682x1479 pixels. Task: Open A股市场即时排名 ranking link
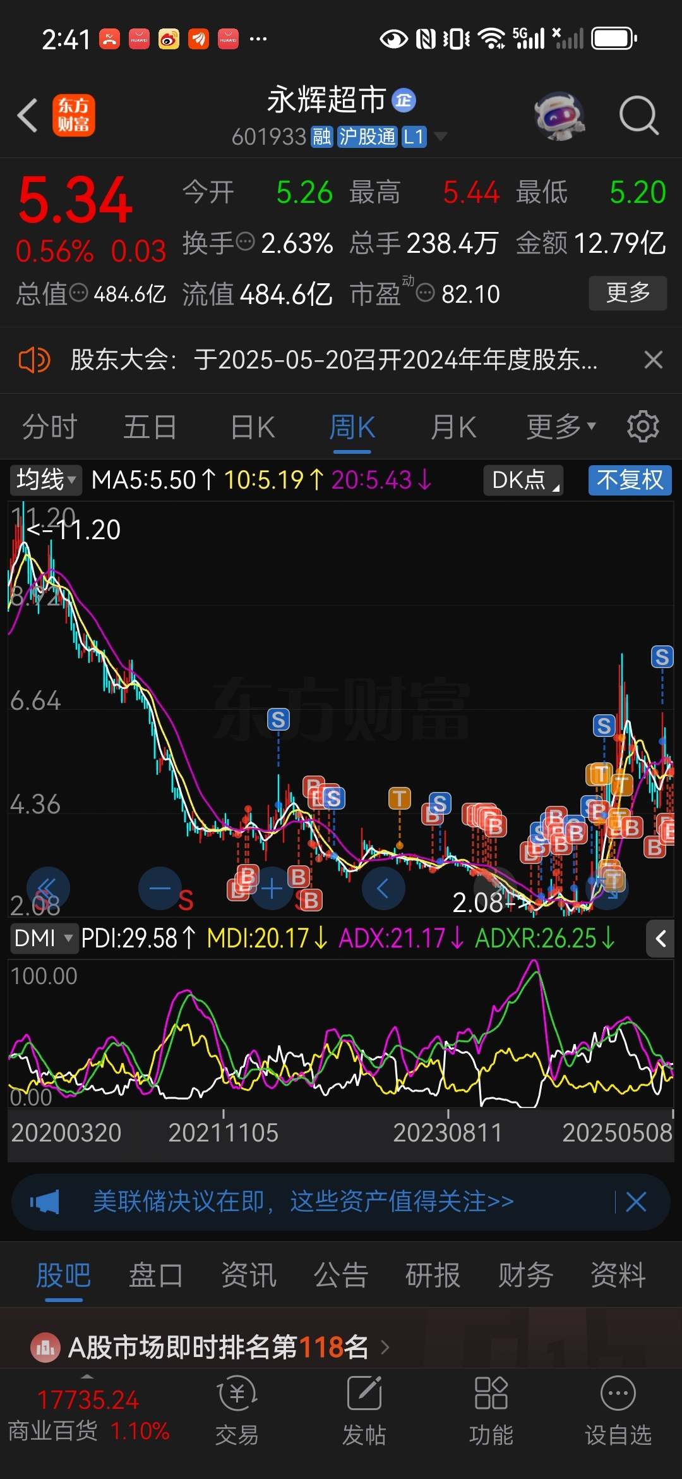point(218,1347)
